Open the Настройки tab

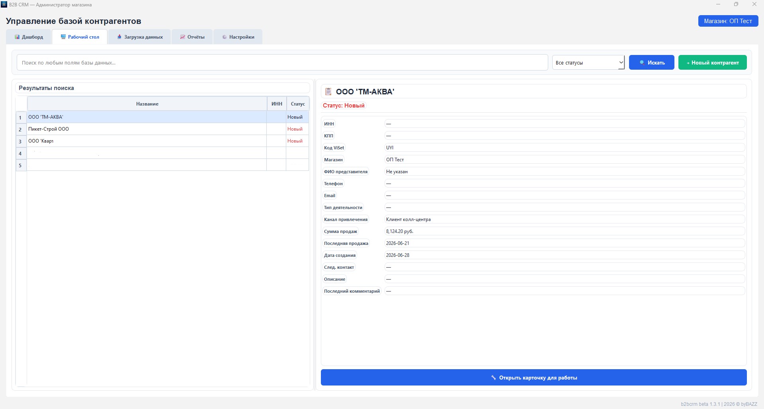[238, 37]
